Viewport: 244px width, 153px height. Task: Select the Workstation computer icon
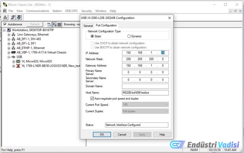(9, 30)
